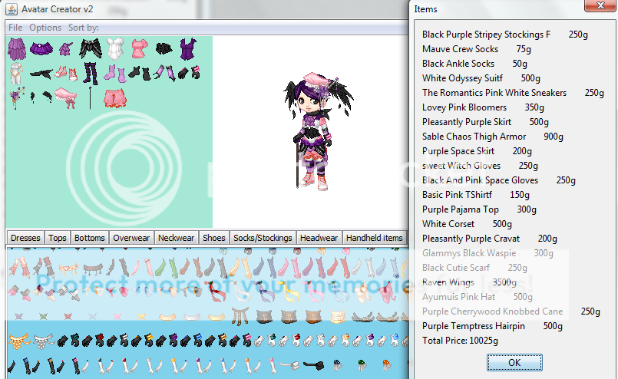Select the white corset item
This screenshot has width=618, height=379.
coord(115,49)
